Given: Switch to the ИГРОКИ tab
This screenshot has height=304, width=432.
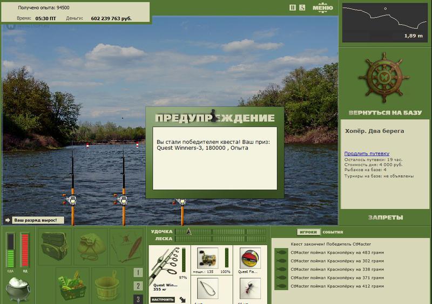Looking at the screenshot, I should (308, 232).
